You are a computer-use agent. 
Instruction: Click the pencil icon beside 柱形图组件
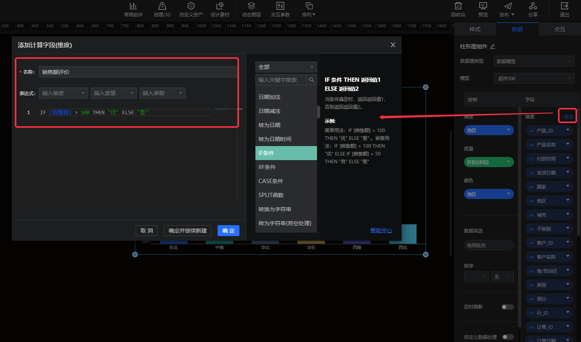pyautogui.click(x=492, y=46)
